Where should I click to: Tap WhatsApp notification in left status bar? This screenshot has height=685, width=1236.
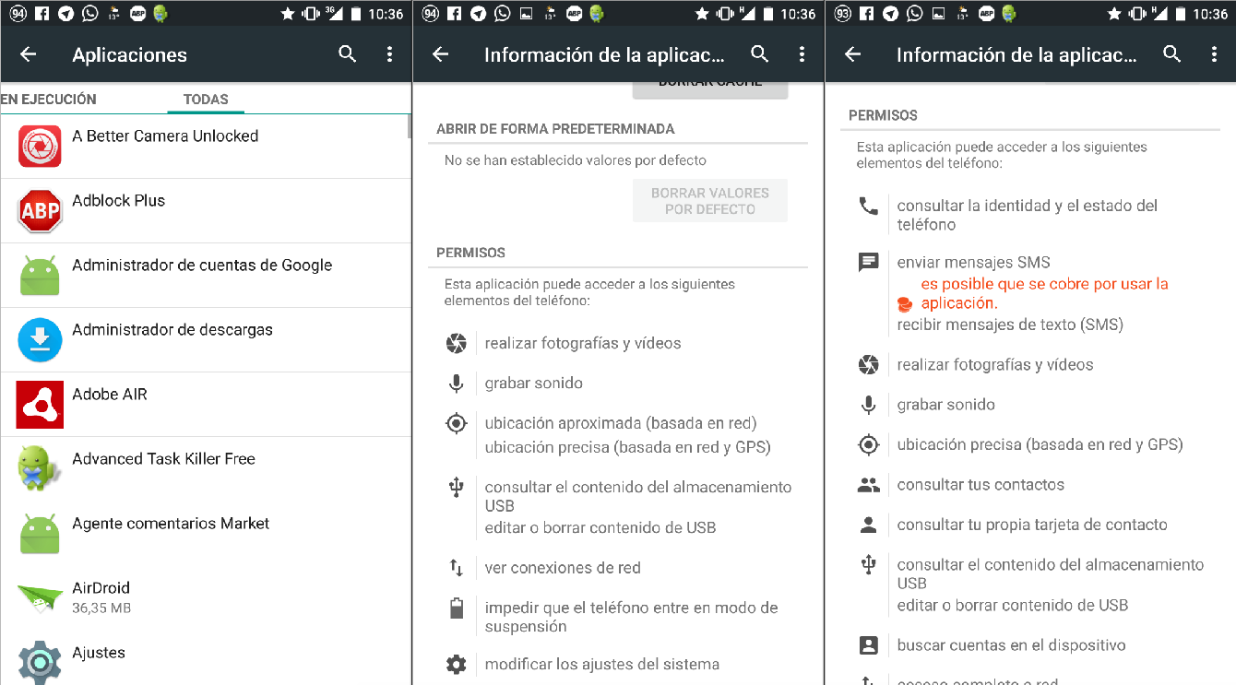point(89,14)
